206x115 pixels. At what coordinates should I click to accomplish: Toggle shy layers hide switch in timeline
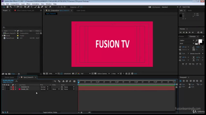[63, 81]
